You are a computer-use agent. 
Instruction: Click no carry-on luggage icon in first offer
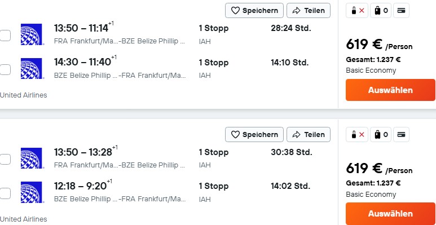[x=357, y=11]
